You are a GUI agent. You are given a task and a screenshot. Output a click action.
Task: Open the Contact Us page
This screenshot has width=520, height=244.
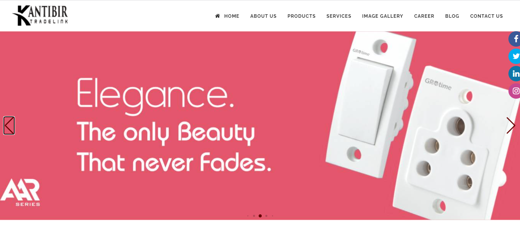[486, 16]
